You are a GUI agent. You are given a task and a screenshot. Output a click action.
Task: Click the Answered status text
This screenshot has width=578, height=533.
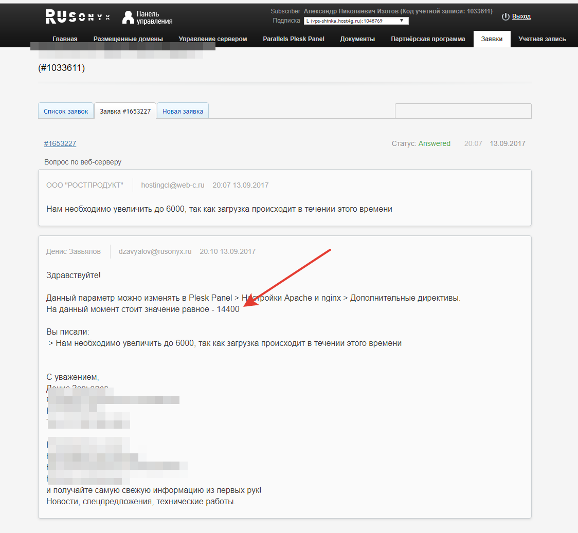click(x=434, y=143)
